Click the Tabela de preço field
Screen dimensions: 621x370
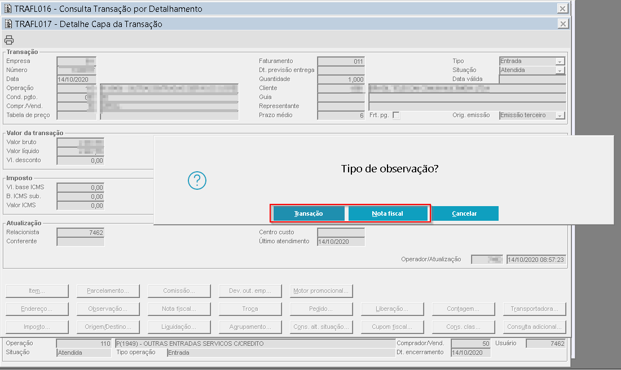click(x=77, y=115)
